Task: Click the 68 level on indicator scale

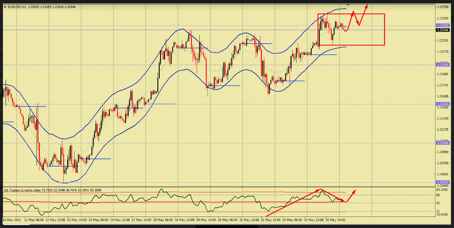Action: click(438, 195)
